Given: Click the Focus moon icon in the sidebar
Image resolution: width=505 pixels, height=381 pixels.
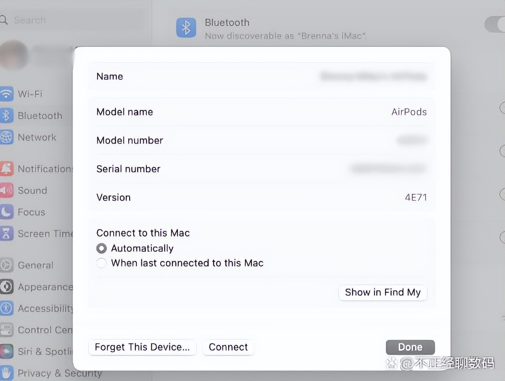Looking at the screenshot, I should coord(6,212).
